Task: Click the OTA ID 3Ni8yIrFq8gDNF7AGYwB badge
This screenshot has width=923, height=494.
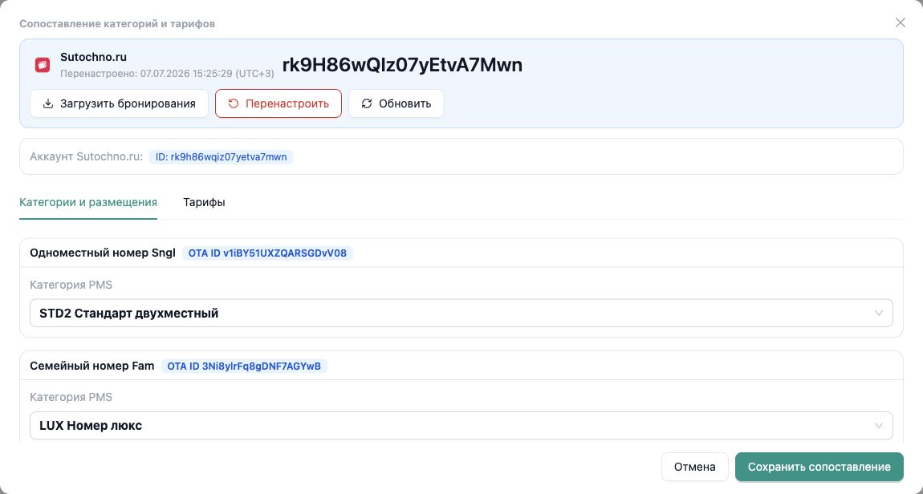Action: [244, 366]
